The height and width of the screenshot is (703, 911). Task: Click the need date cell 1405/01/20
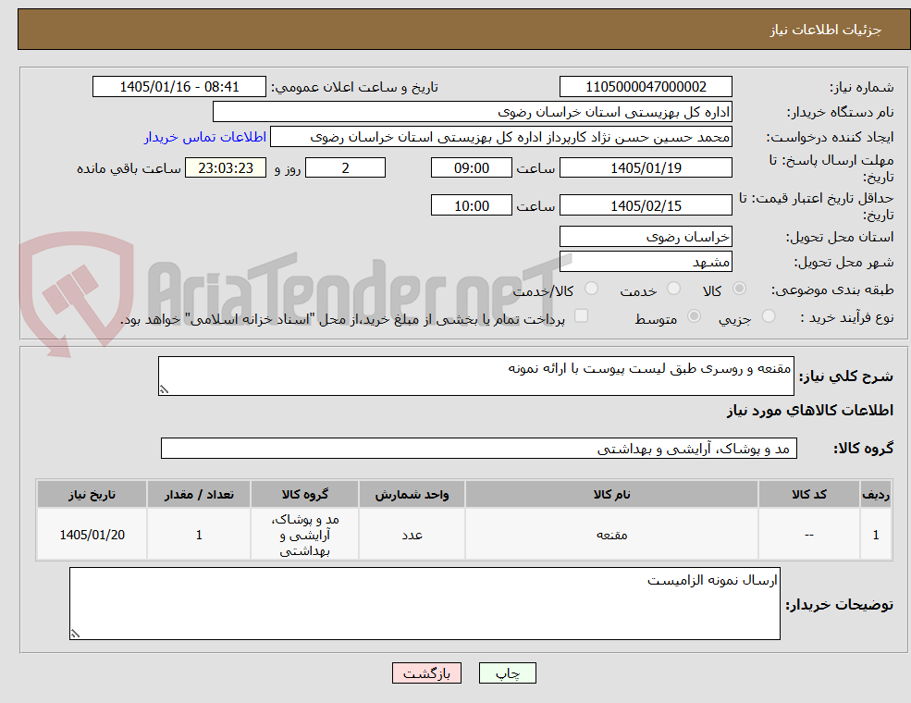click(92, 535)
